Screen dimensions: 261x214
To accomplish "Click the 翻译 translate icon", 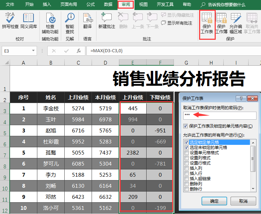I will 87,20.
